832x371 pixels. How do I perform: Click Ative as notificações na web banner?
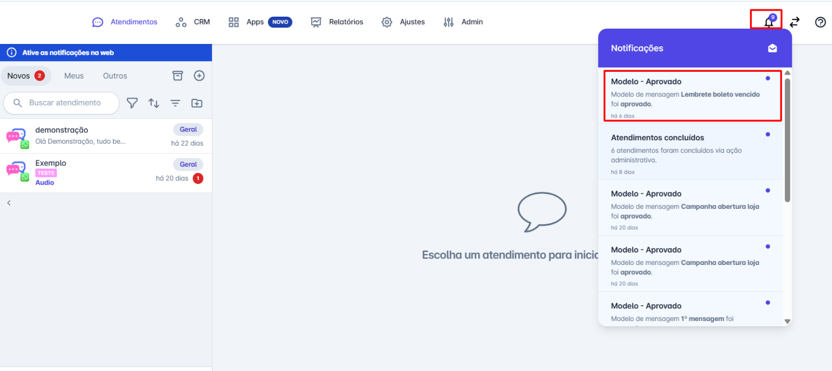coord(68,53)
